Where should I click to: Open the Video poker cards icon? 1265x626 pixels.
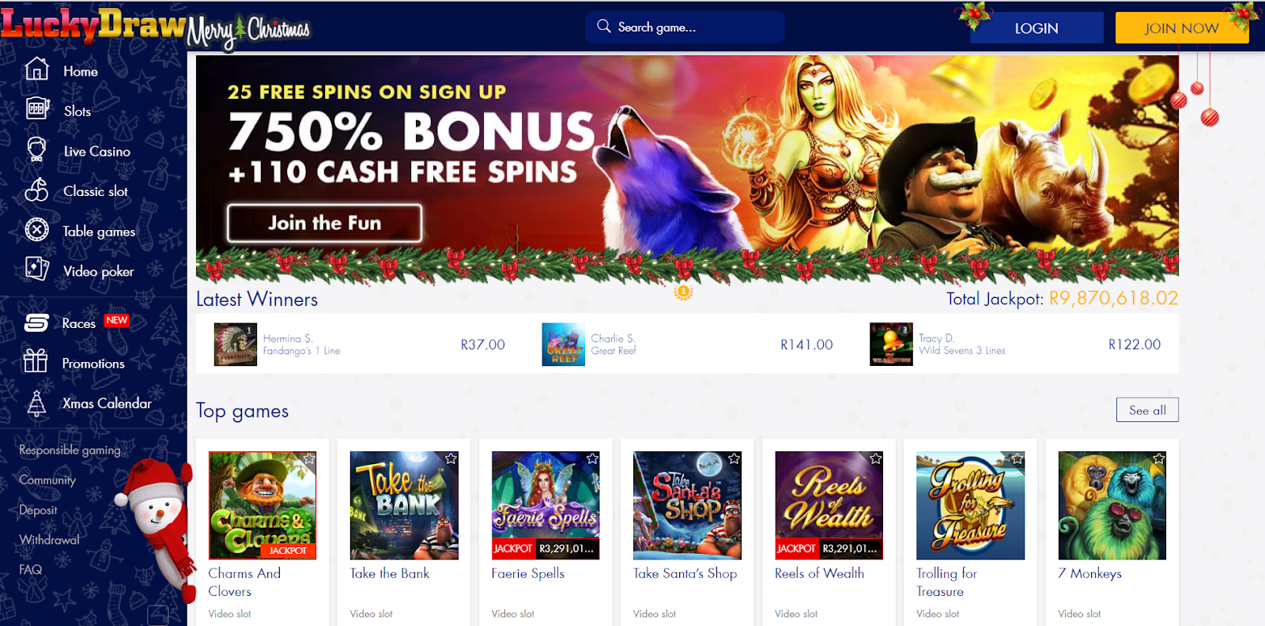(36, 269)
